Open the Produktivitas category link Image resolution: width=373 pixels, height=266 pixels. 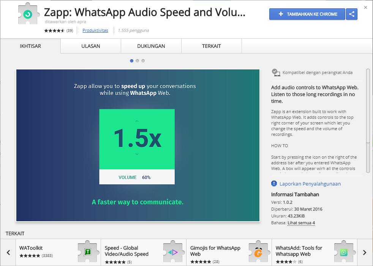tap(95, 30)
